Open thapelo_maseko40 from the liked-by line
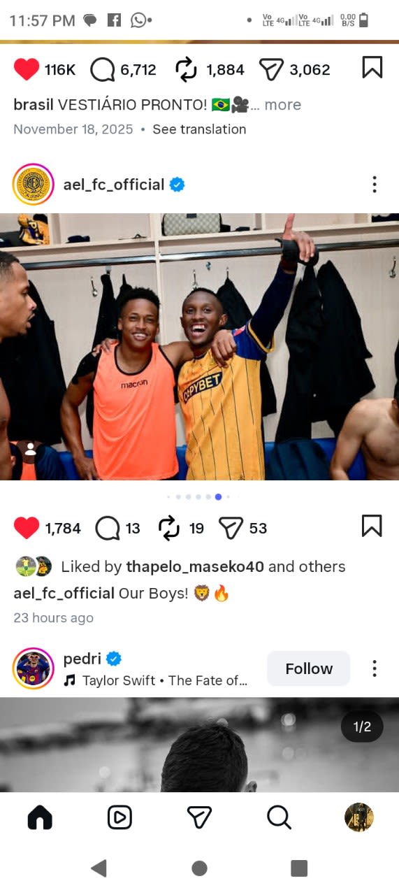 195,566
